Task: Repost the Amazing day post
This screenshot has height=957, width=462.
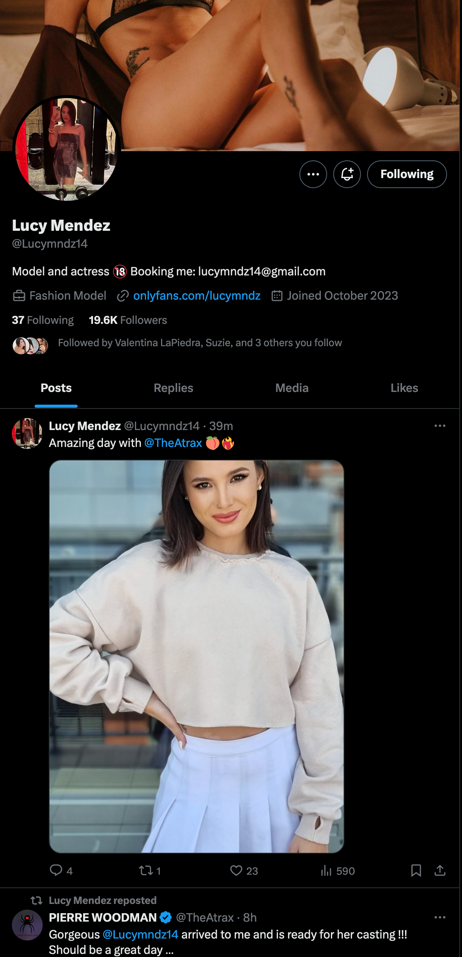Action: click(146, 870)
